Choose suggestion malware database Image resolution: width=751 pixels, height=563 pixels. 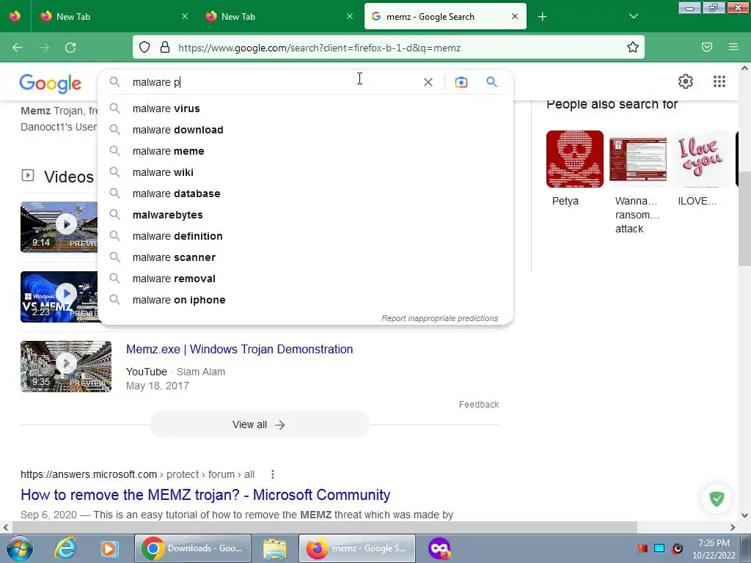(x=305, y=194)
